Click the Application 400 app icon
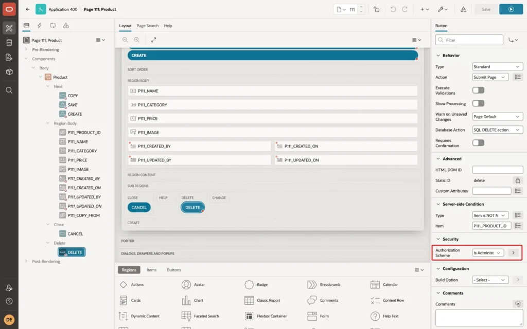Screen dimensions: 527x329 tap(41, 9)
